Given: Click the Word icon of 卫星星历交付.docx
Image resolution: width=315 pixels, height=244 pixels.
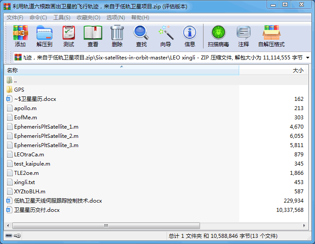Looking at the screenshot, I should pyautogui.click(x=9, y=210).
